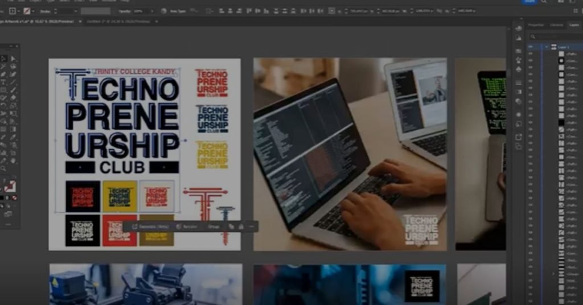Image resolution: width=583 pixels, height=305 pixels.
Task: Click the blue Share button
Action: point(529,2)
